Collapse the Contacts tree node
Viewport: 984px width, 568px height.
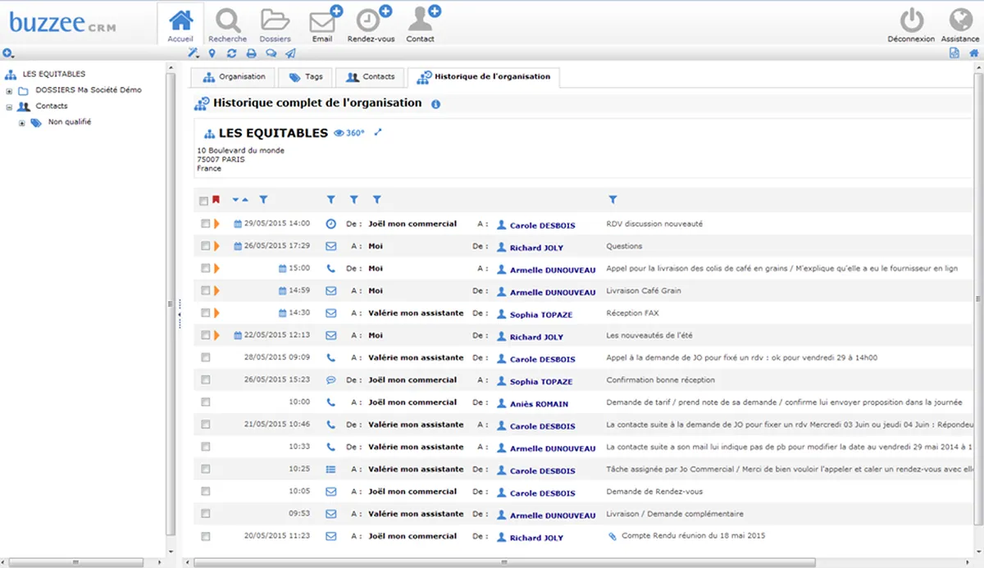tap(9, 107)
